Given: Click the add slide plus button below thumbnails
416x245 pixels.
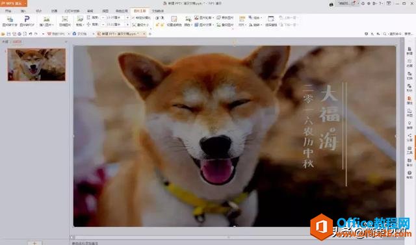Looking at the screenshot, I should pos(34,242).
